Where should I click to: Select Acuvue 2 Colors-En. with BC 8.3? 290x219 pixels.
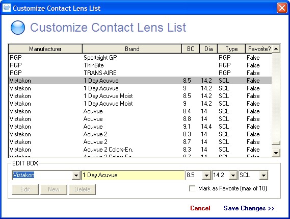click(140, 150)
